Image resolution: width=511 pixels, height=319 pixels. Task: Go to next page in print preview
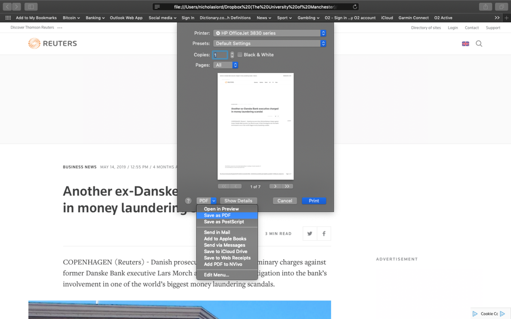[275, 186]
